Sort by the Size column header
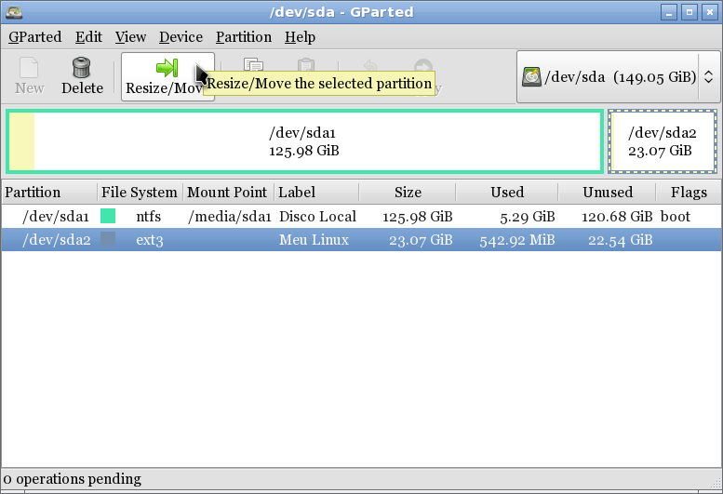Screen dimensions: 723x494 coord(408,193)
